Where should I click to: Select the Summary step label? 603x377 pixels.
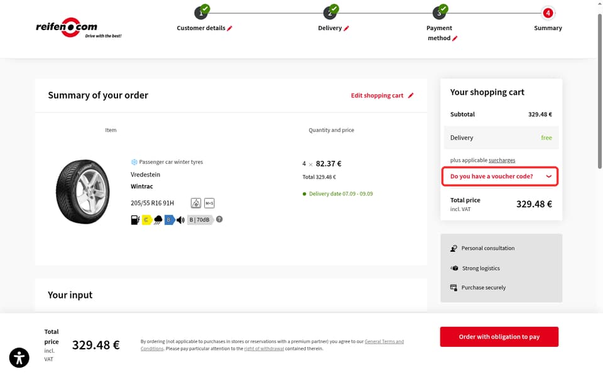click(x=548, y=28)
